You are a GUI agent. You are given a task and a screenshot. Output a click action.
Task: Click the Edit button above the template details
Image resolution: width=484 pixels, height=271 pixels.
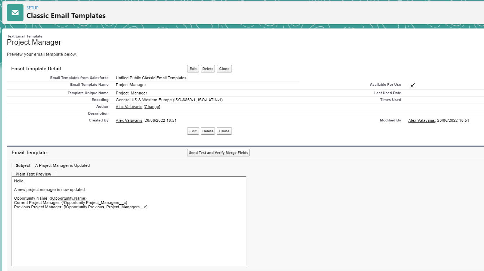click(193, 69)
